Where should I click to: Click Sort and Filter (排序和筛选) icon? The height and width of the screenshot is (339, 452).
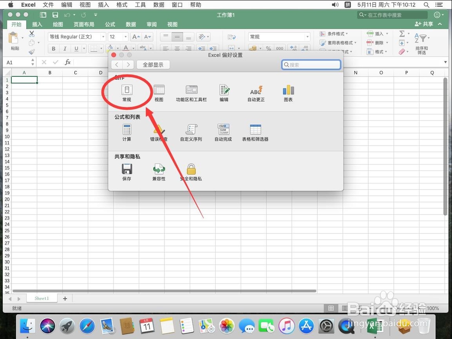pos(421,43)
